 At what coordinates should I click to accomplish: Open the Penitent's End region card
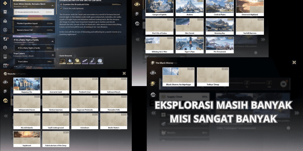85,86
